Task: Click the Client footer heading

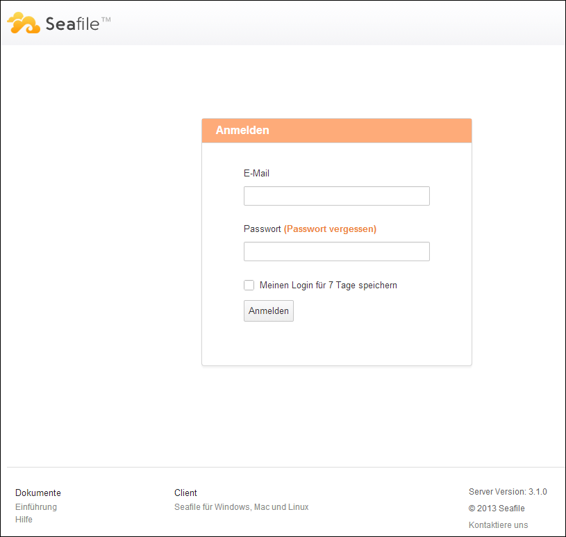Action: [185, 493]
